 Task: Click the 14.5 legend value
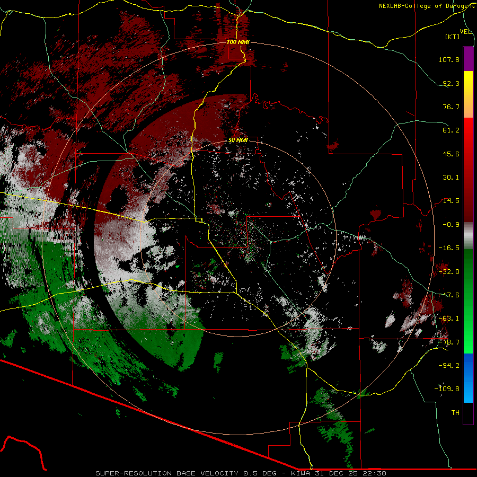(x=451, y=201)
